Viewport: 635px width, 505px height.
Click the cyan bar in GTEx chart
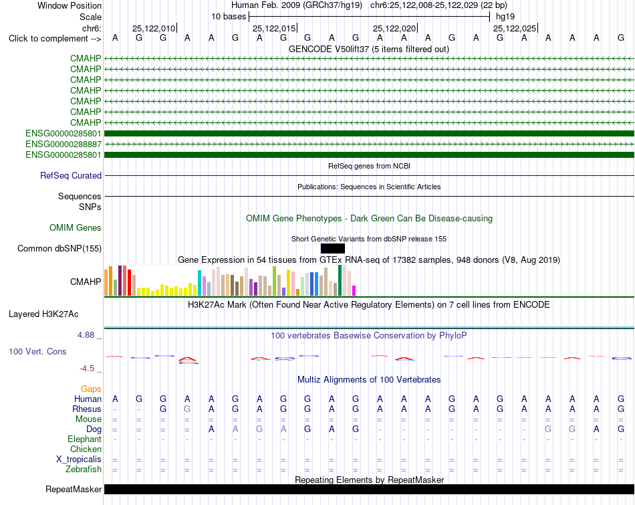[x=199, y=283]
